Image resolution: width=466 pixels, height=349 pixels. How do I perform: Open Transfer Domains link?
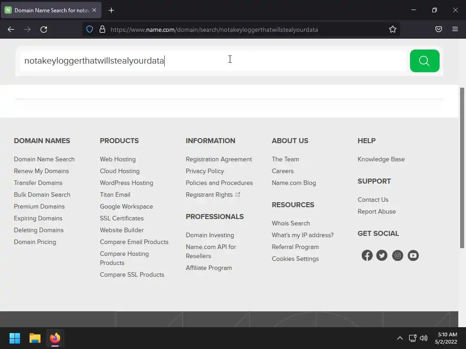point(38,183)
